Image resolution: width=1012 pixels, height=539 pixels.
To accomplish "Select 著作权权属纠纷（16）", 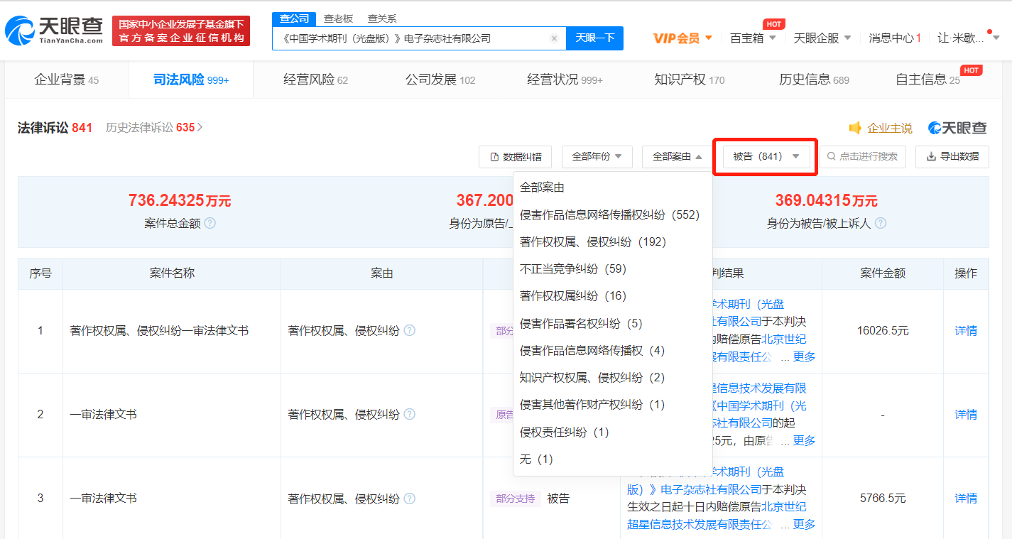I will pyautogui.click(x=613, y=296).
